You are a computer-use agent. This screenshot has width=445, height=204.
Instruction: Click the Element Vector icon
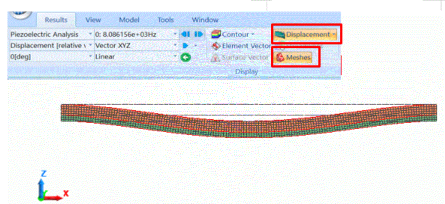coord(216,46)
